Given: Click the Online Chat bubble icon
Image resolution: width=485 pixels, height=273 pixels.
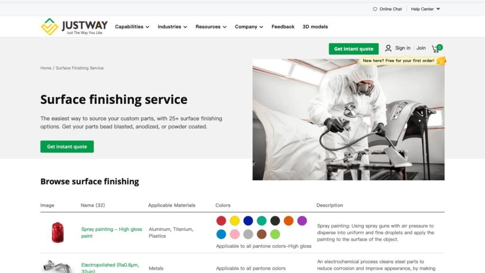Looking at the screenshot, I should [375, 9].
